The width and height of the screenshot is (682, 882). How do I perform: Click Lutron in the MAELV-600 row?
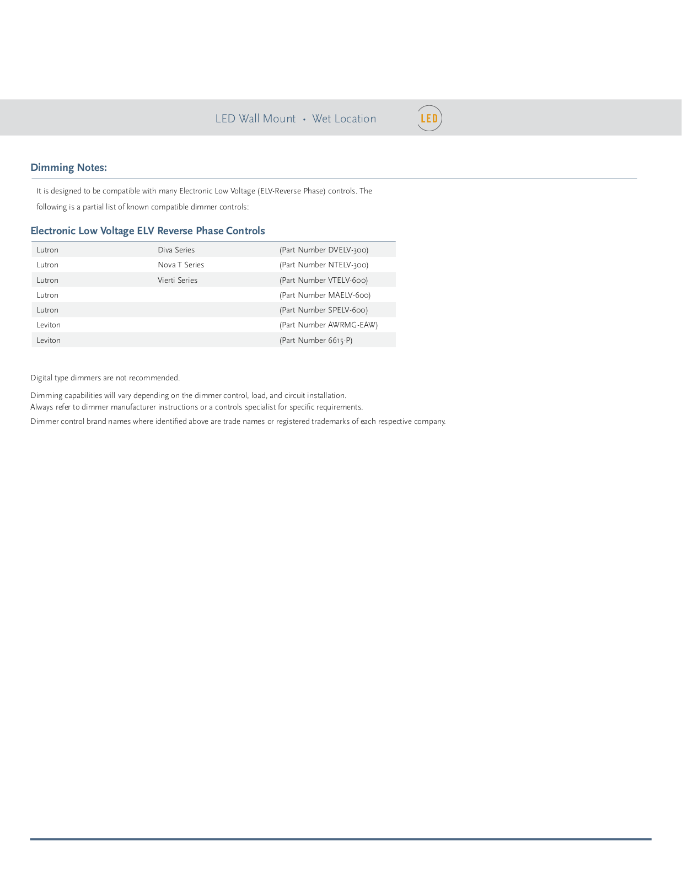(x=47, y=295)
